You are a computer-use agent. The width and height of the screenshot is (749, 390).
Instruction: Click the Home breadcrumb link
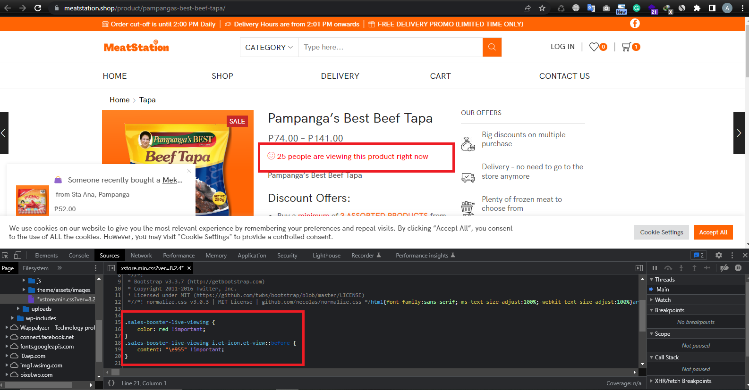(x=119, y=100)
